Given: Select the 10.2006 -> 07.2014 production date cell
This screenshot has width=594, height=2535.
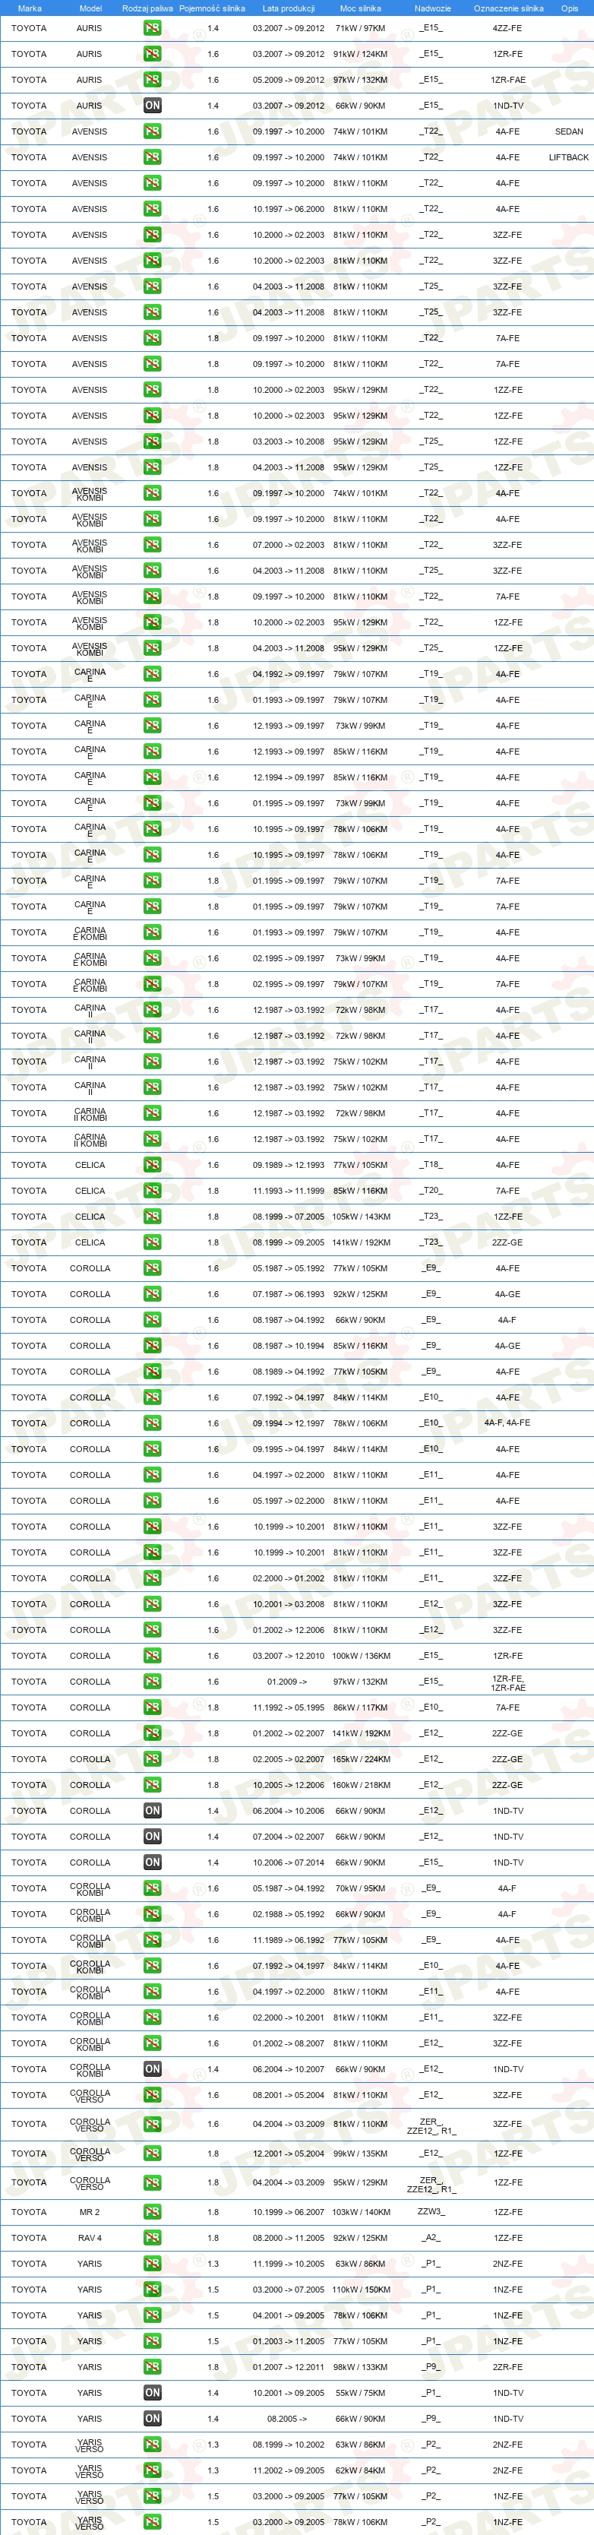Looking at the screenshot, I should (288, 1862).
